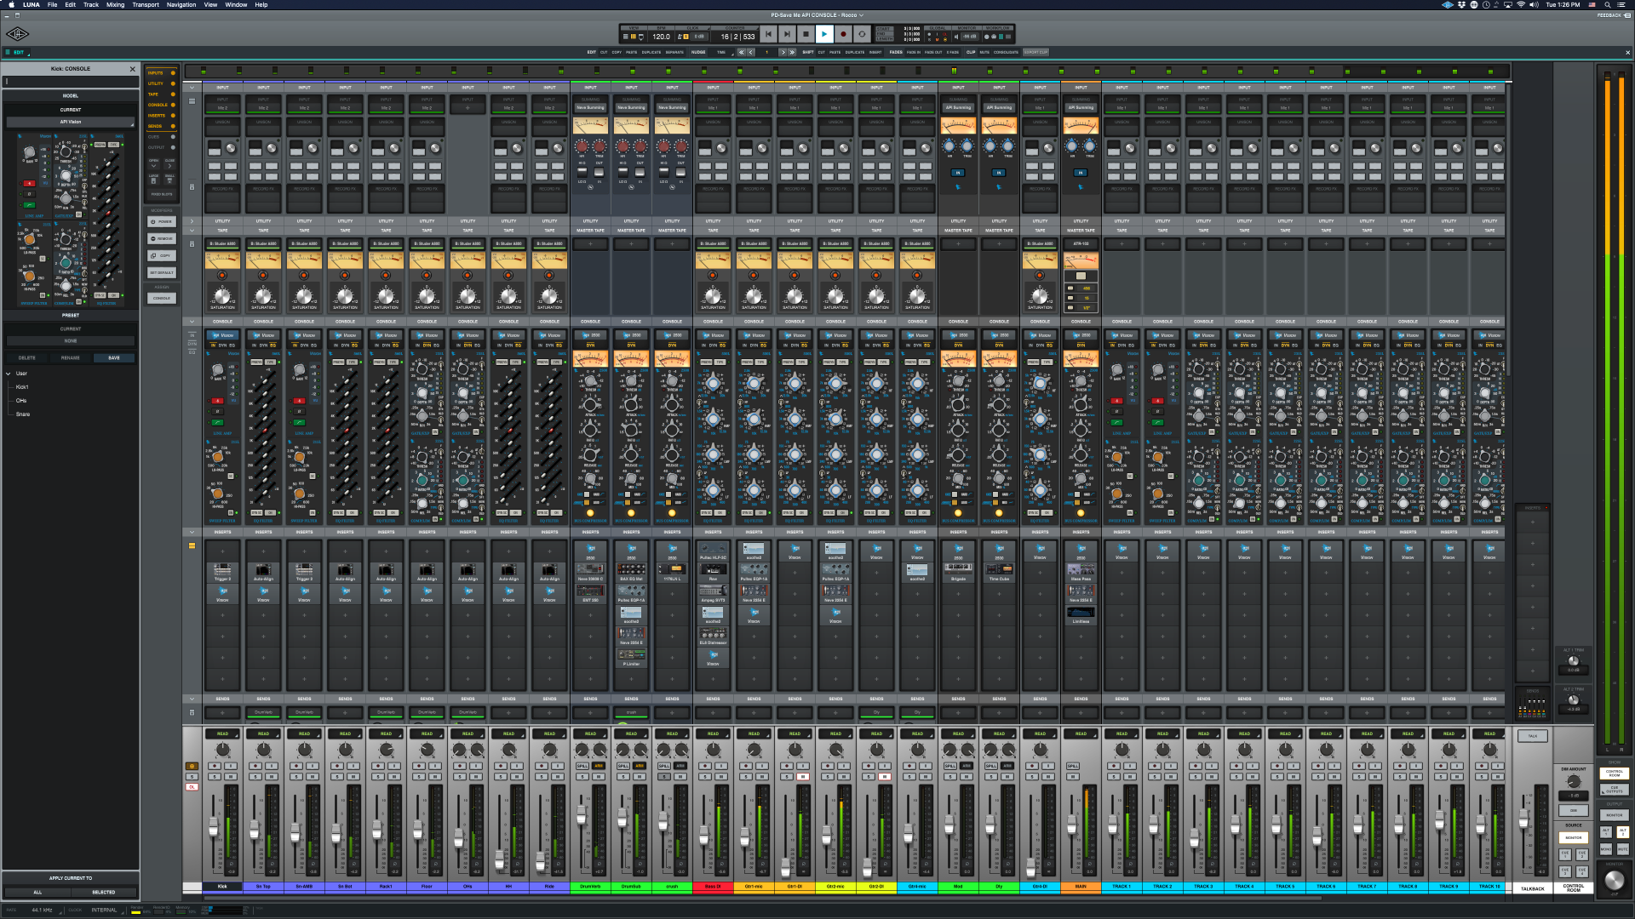The image size is (1635, 919).
Task: Click the Talkback level fader
Action: point(1524,818)
